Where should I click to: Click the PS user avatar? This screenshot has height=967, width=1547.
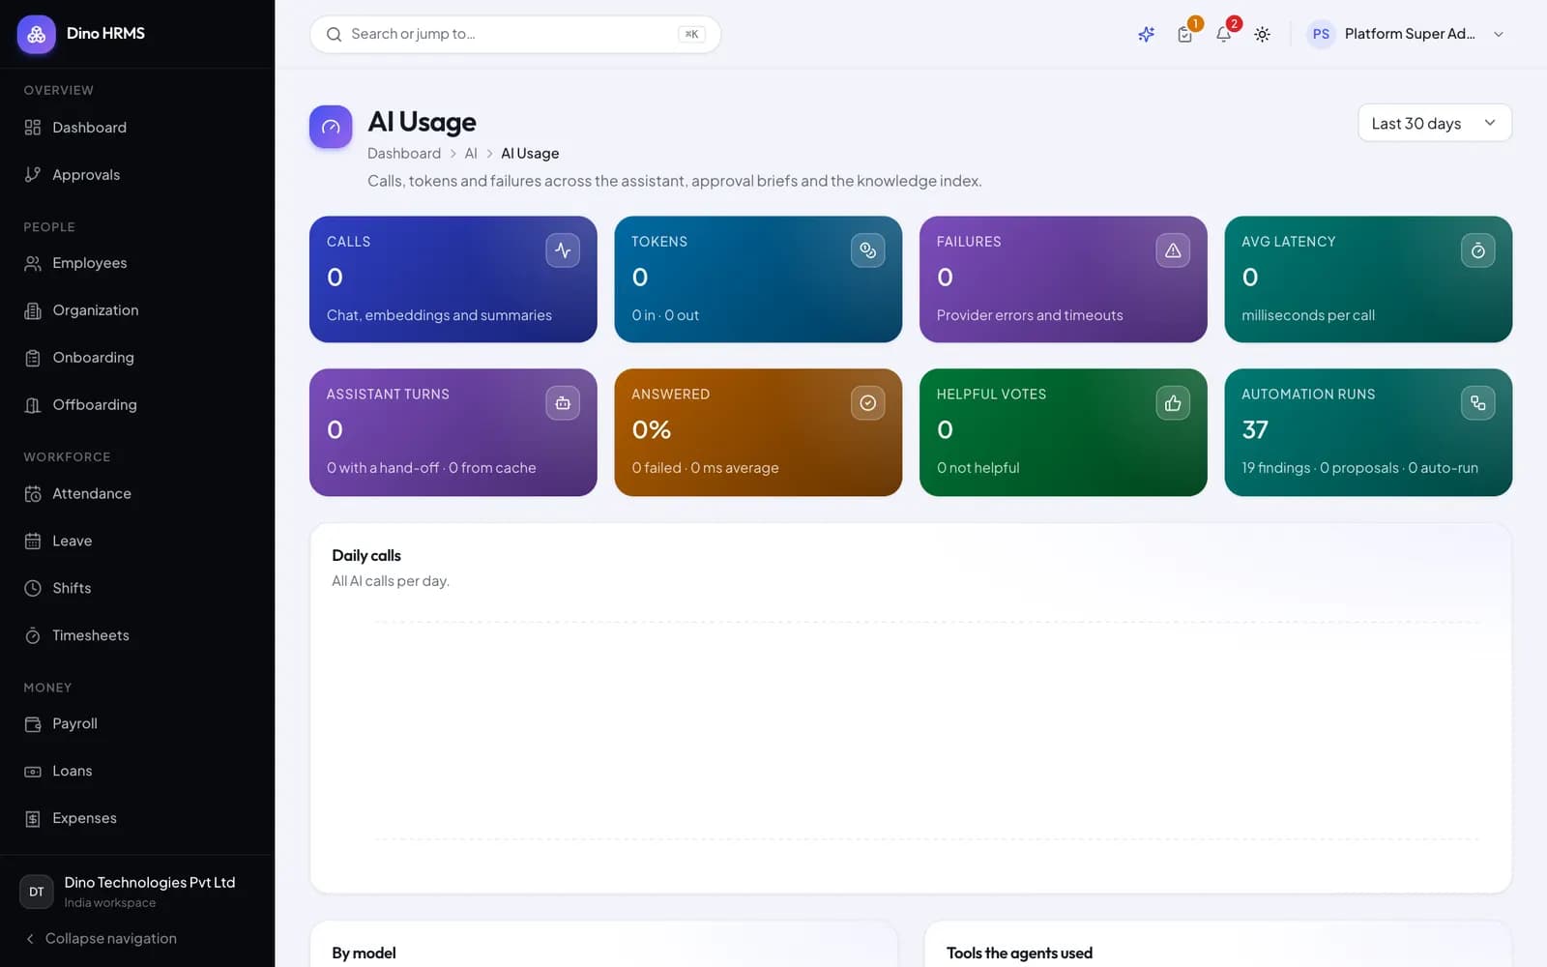click(1321, 34)
